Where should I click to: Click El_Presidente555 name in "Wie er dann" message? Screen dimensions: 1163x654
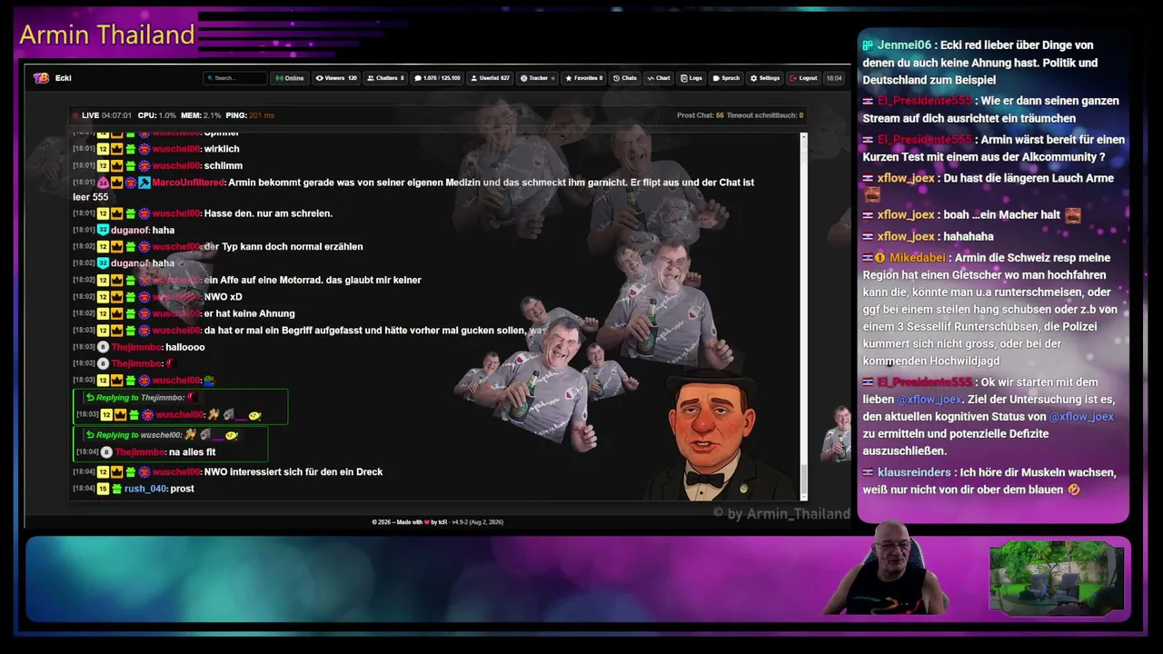(924, 101)
